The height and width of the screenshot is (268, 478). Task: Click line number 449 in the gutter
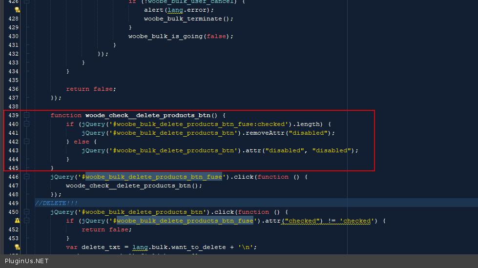13,203
